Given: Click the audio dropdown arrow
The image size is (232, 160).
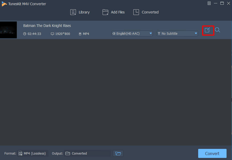Looking at the screenshot, I should tap(151, 33).
